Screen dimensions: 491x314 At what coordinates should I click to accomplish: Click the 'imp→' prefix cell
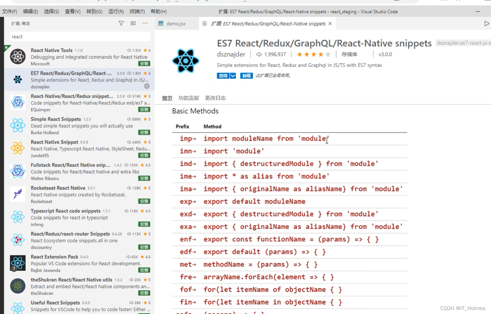188,139
